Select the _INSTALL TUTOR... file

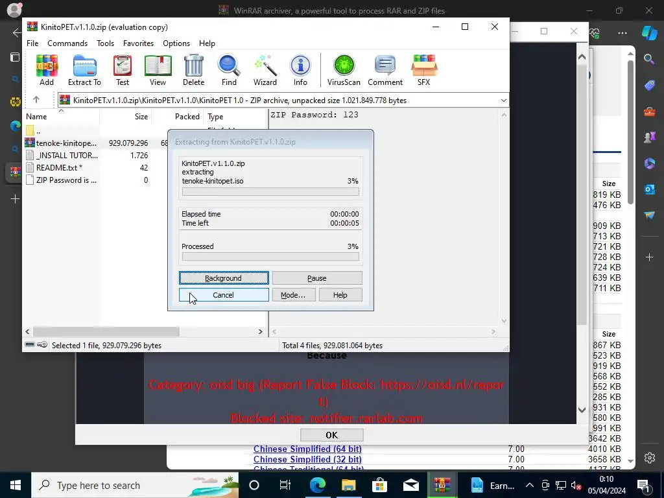[x=62, y=156]
